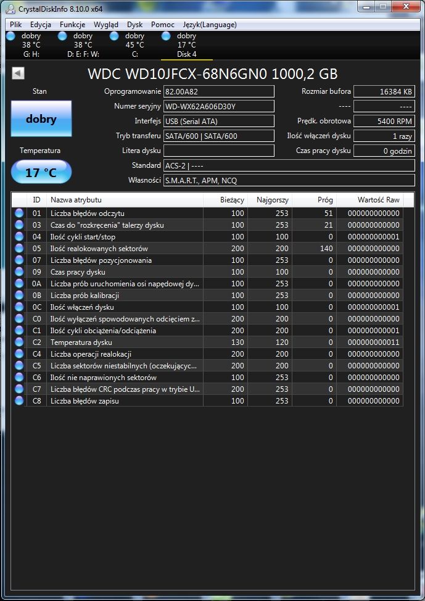Click the blue orb beside Disk 4
The image size is (425, 601).
click(166, 36)
